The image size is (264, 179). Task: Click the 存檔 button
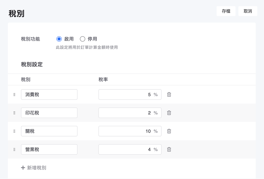226,11
